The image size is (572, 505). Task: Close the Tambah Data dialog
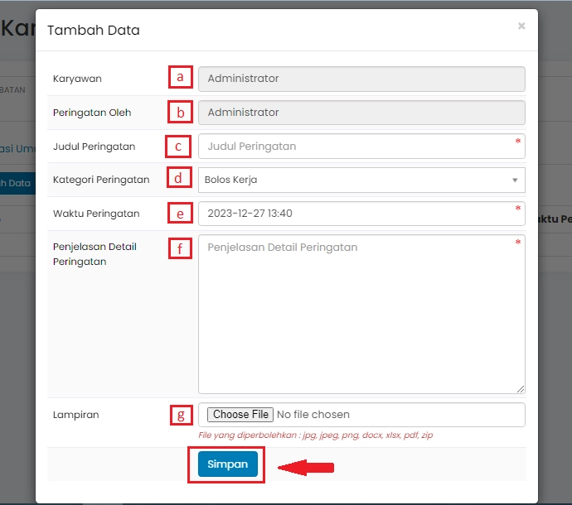coord(521,26)
